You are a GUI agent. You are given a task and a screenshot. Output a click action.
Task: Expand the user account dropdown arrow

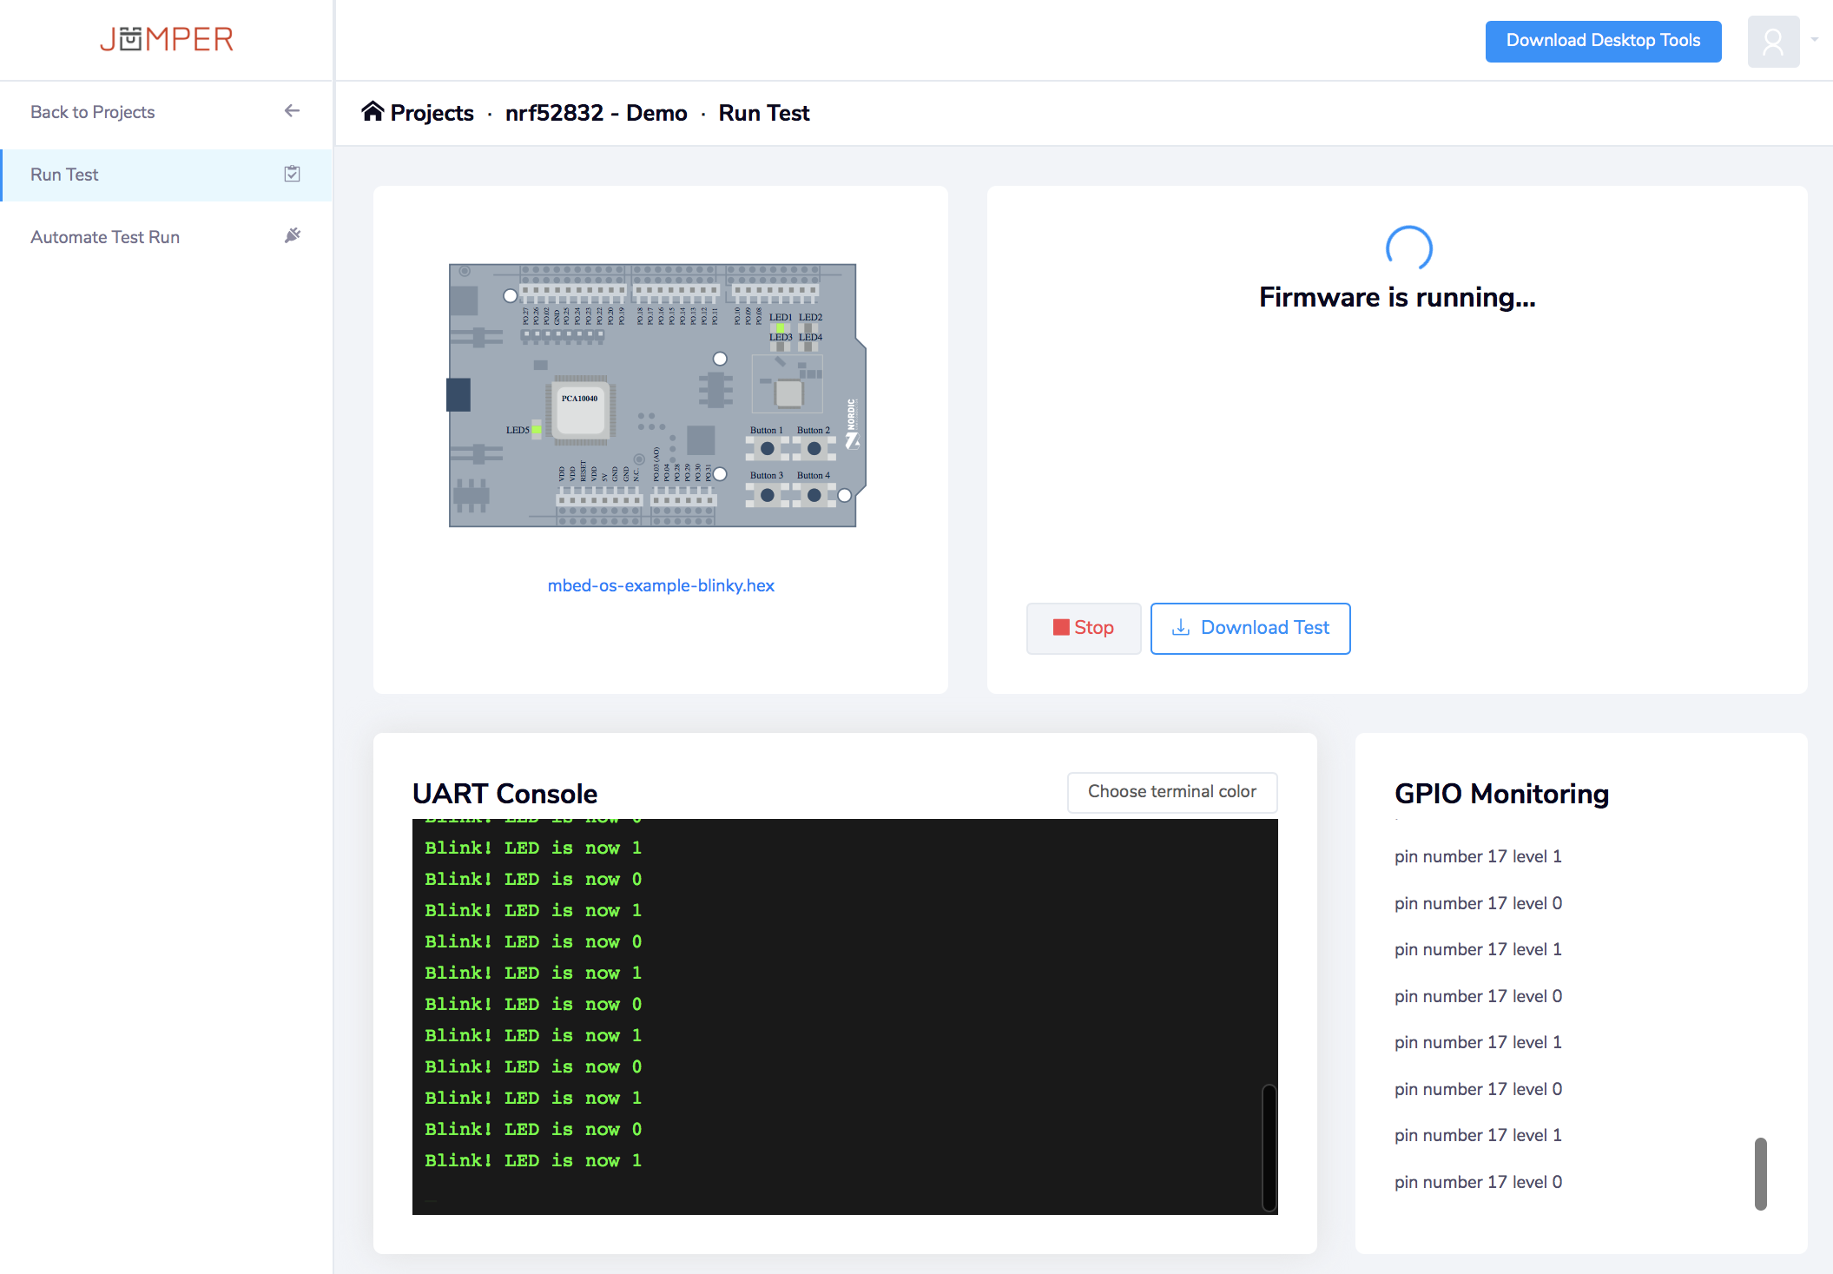(1814, 40)
